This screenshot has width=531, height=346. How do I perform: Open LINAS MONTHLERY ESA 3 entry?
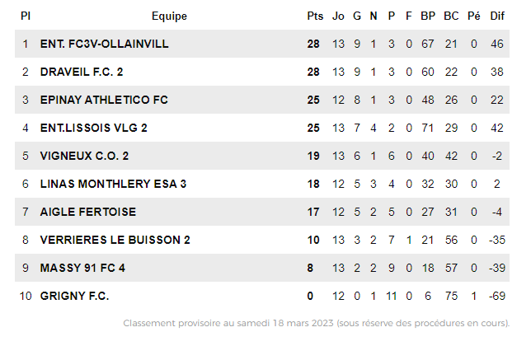pos(113,184)
